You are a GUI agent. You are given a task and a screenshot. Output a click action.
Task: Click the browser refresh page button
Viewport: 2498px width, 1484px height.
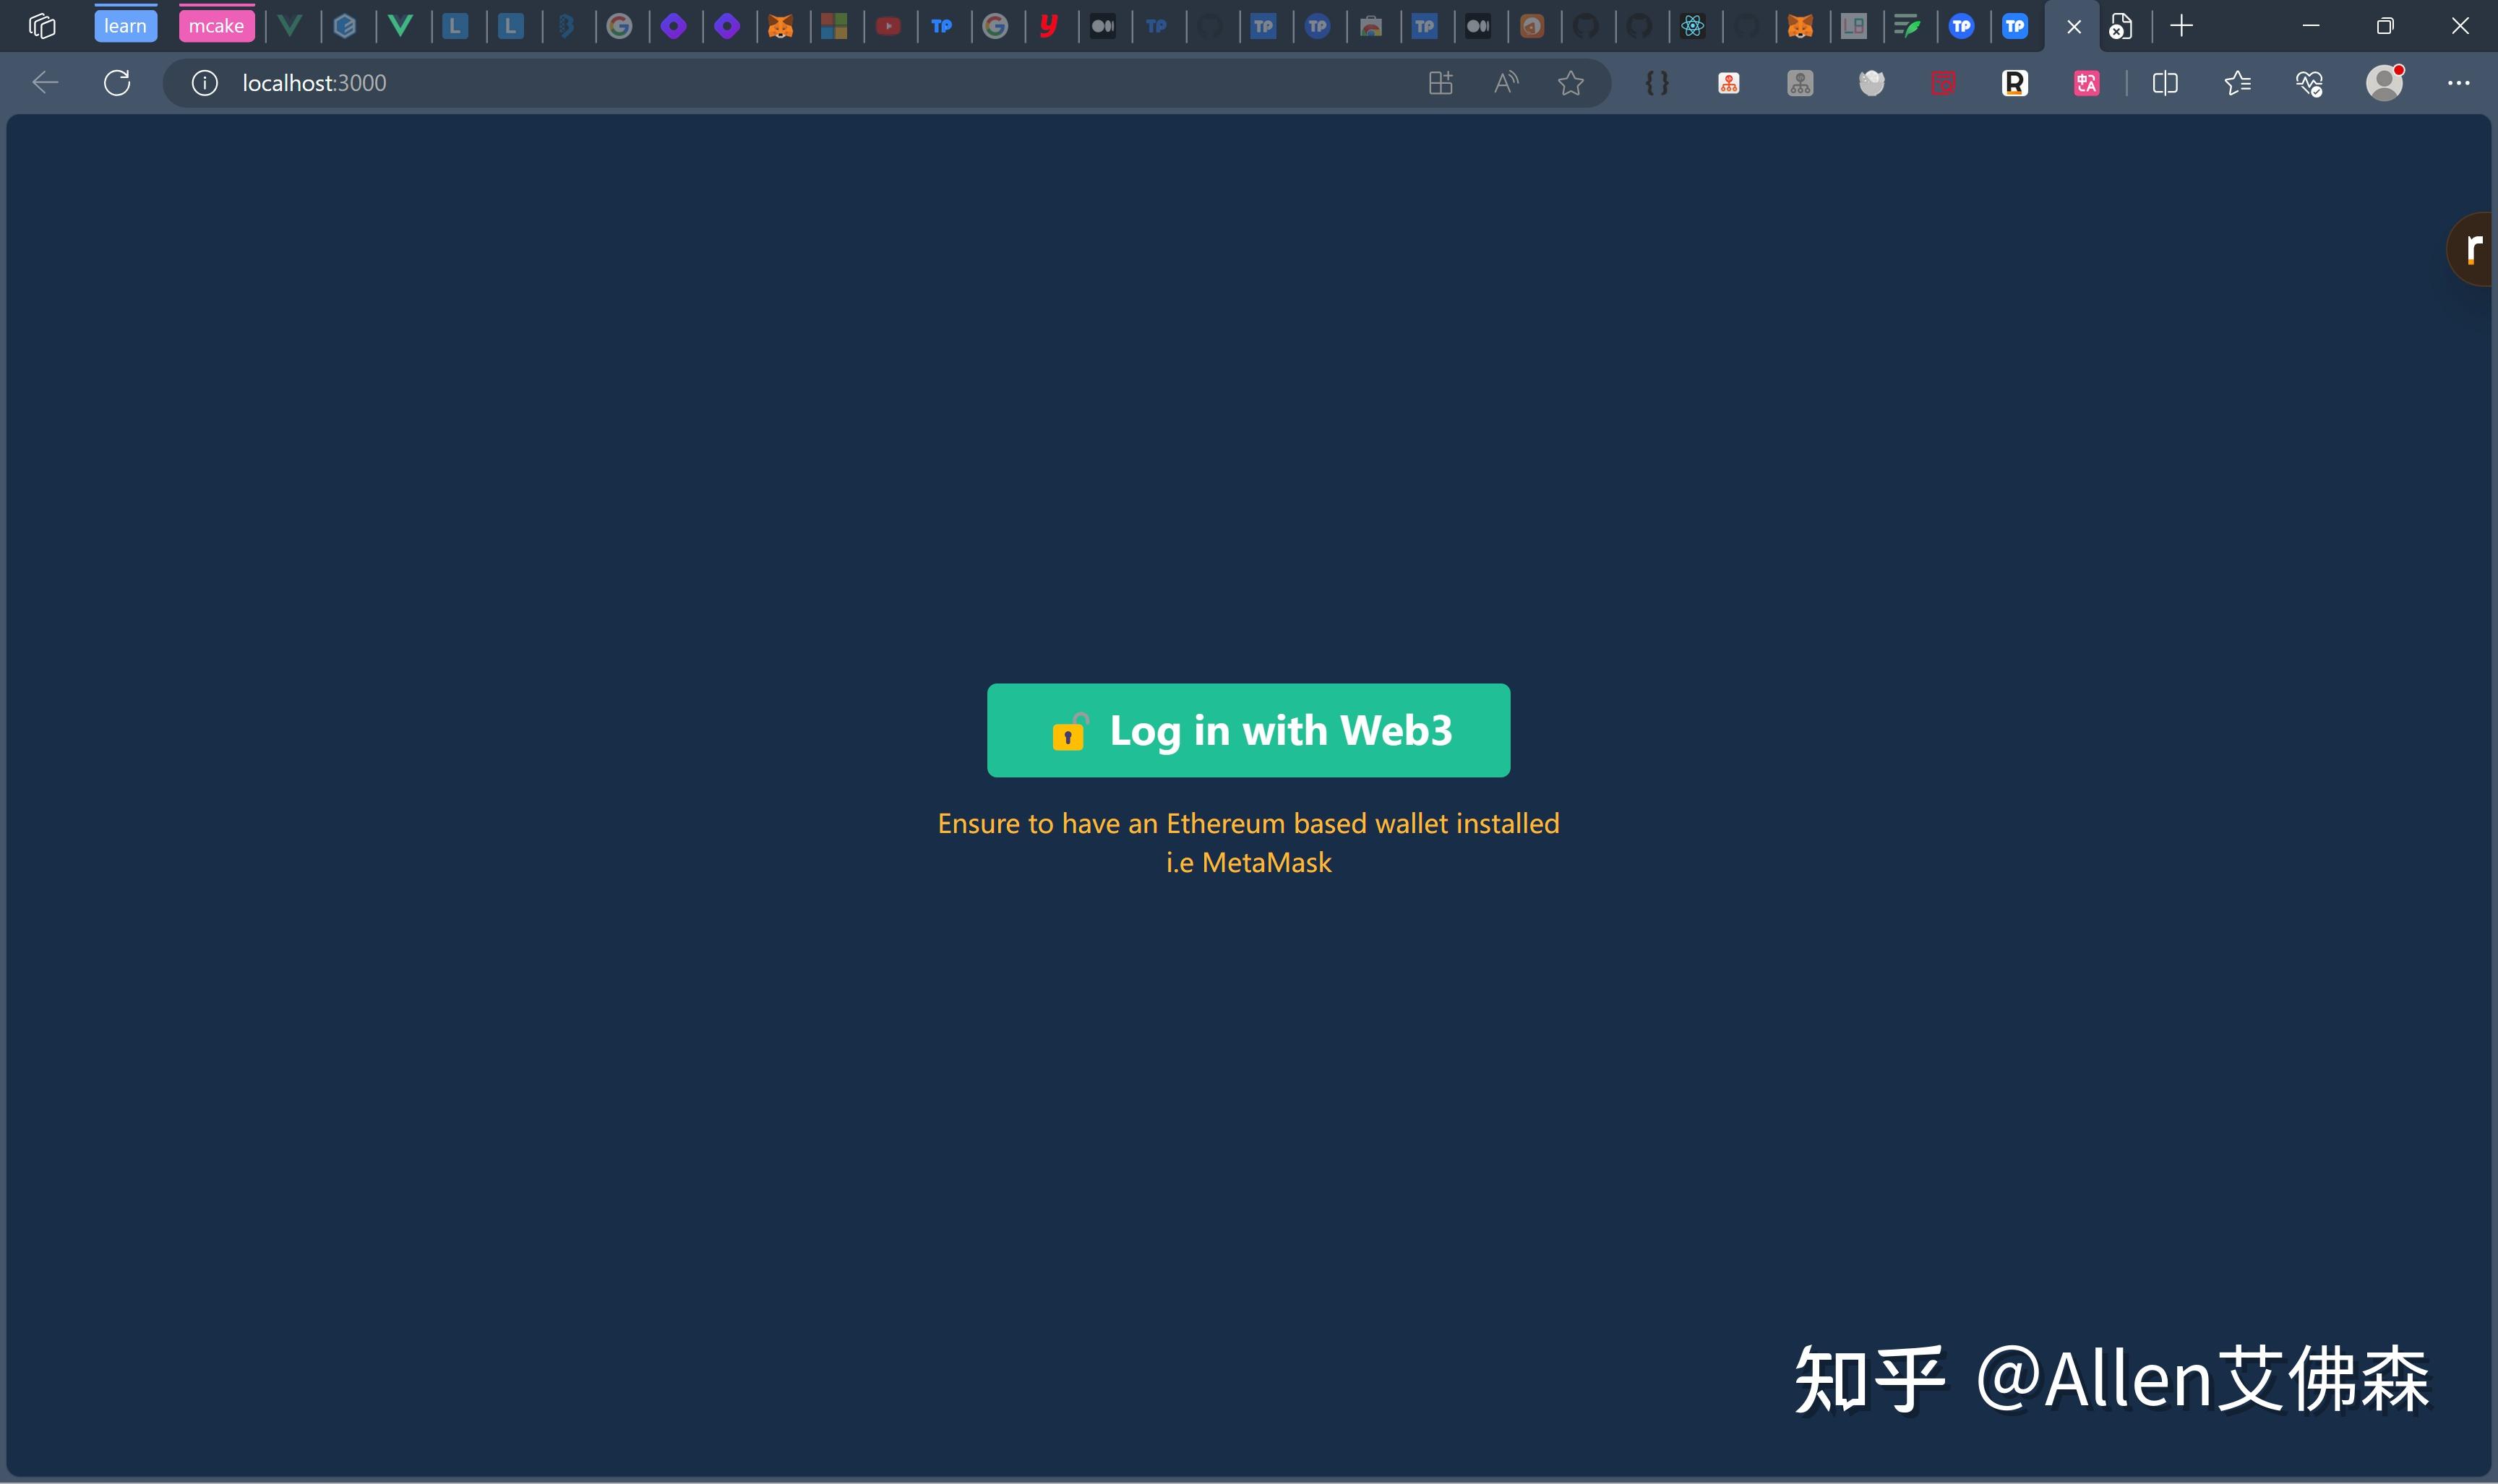pyautogui.click(x=116, y=83)
